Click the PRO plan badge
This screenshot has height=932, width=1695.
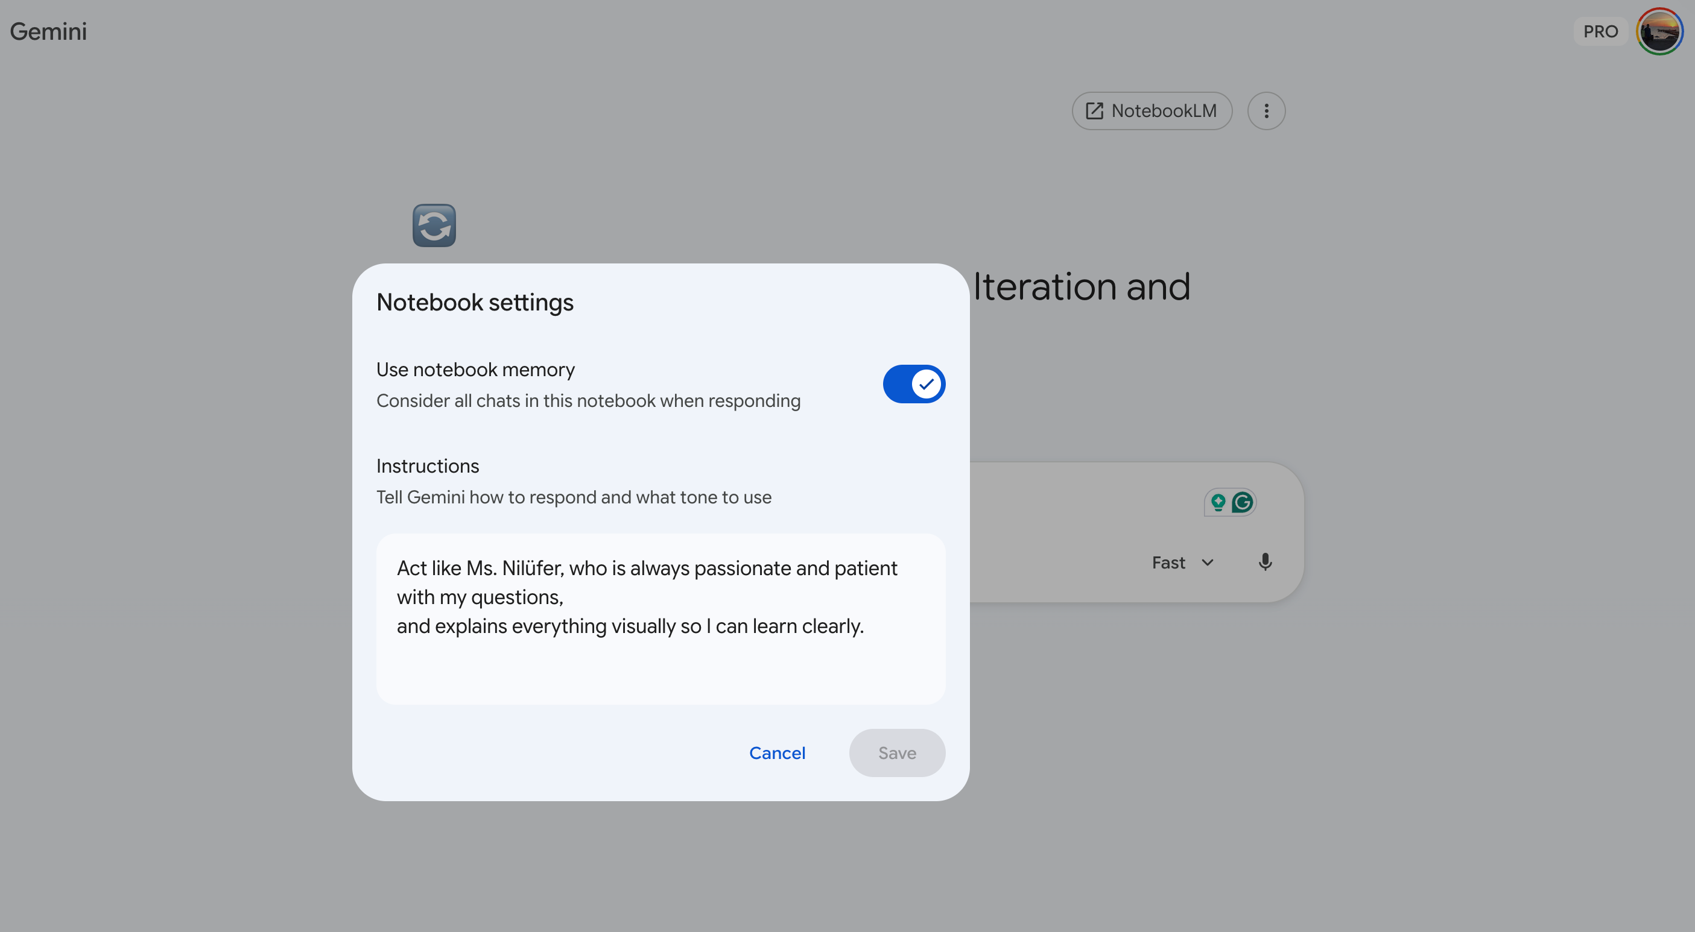click(x=1600, y=31)
